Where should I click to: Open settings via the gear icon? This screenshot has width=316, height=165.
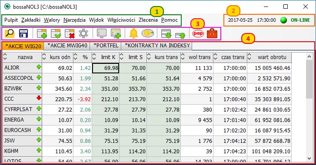tap(83, 33)
